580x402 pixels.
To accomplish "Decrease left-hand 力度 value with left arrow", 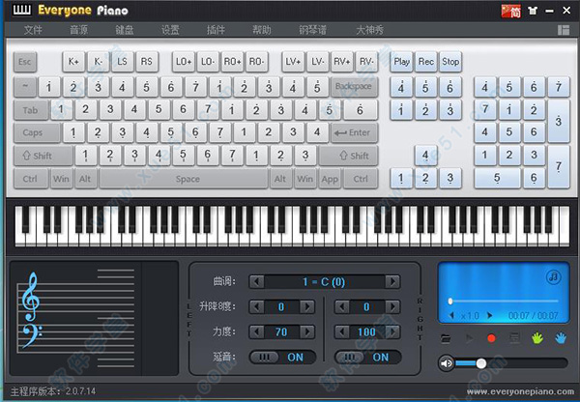I will 255,331.
